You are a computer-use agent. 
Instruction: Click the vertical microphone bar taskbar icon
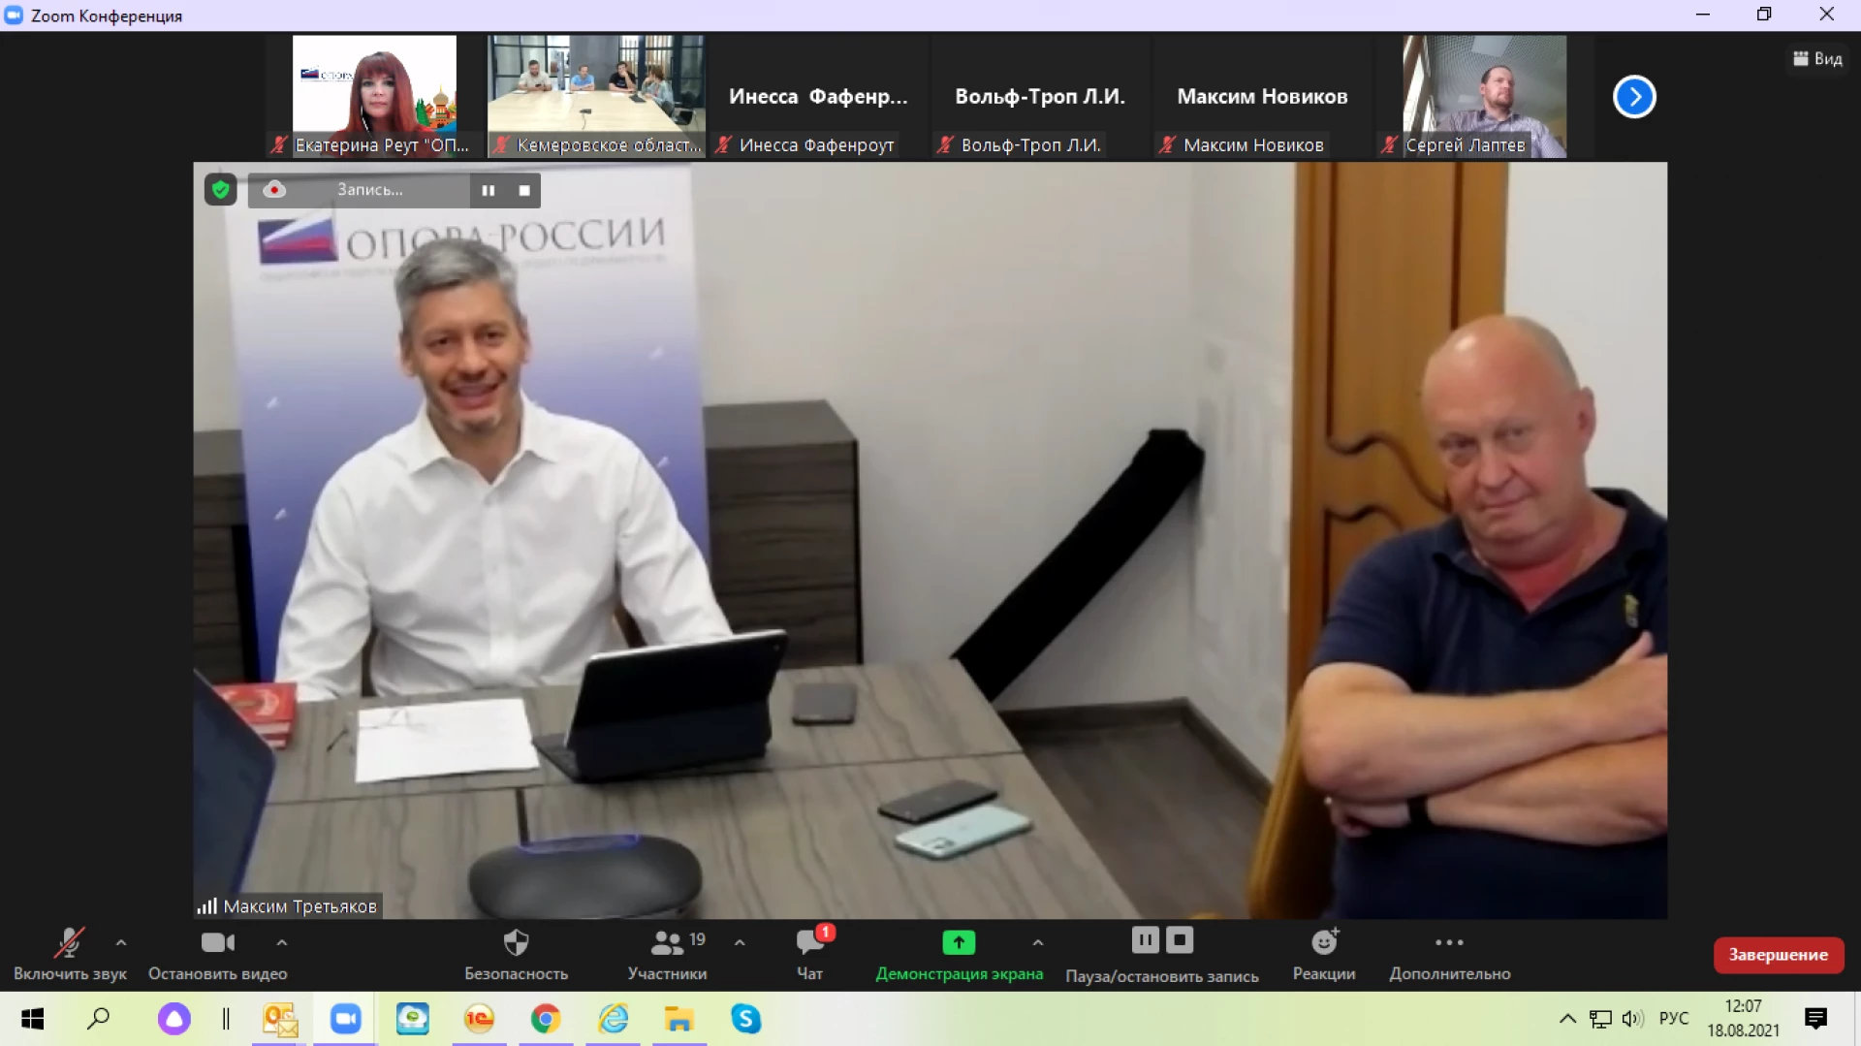coord(226,1019)
